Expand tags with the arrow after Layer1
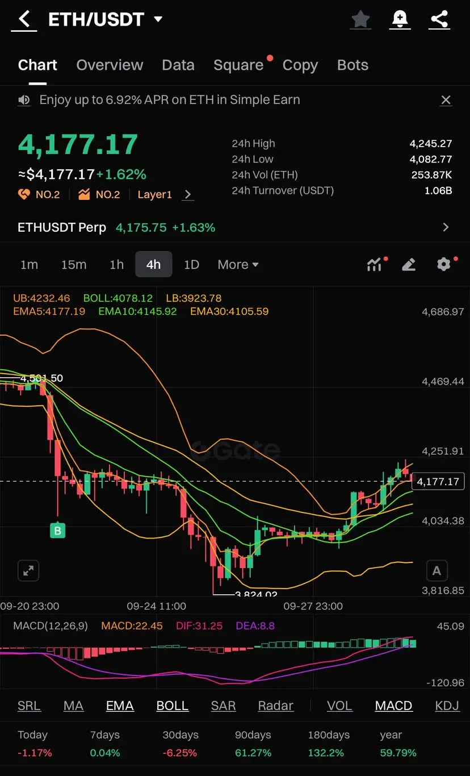 [188, 194]
